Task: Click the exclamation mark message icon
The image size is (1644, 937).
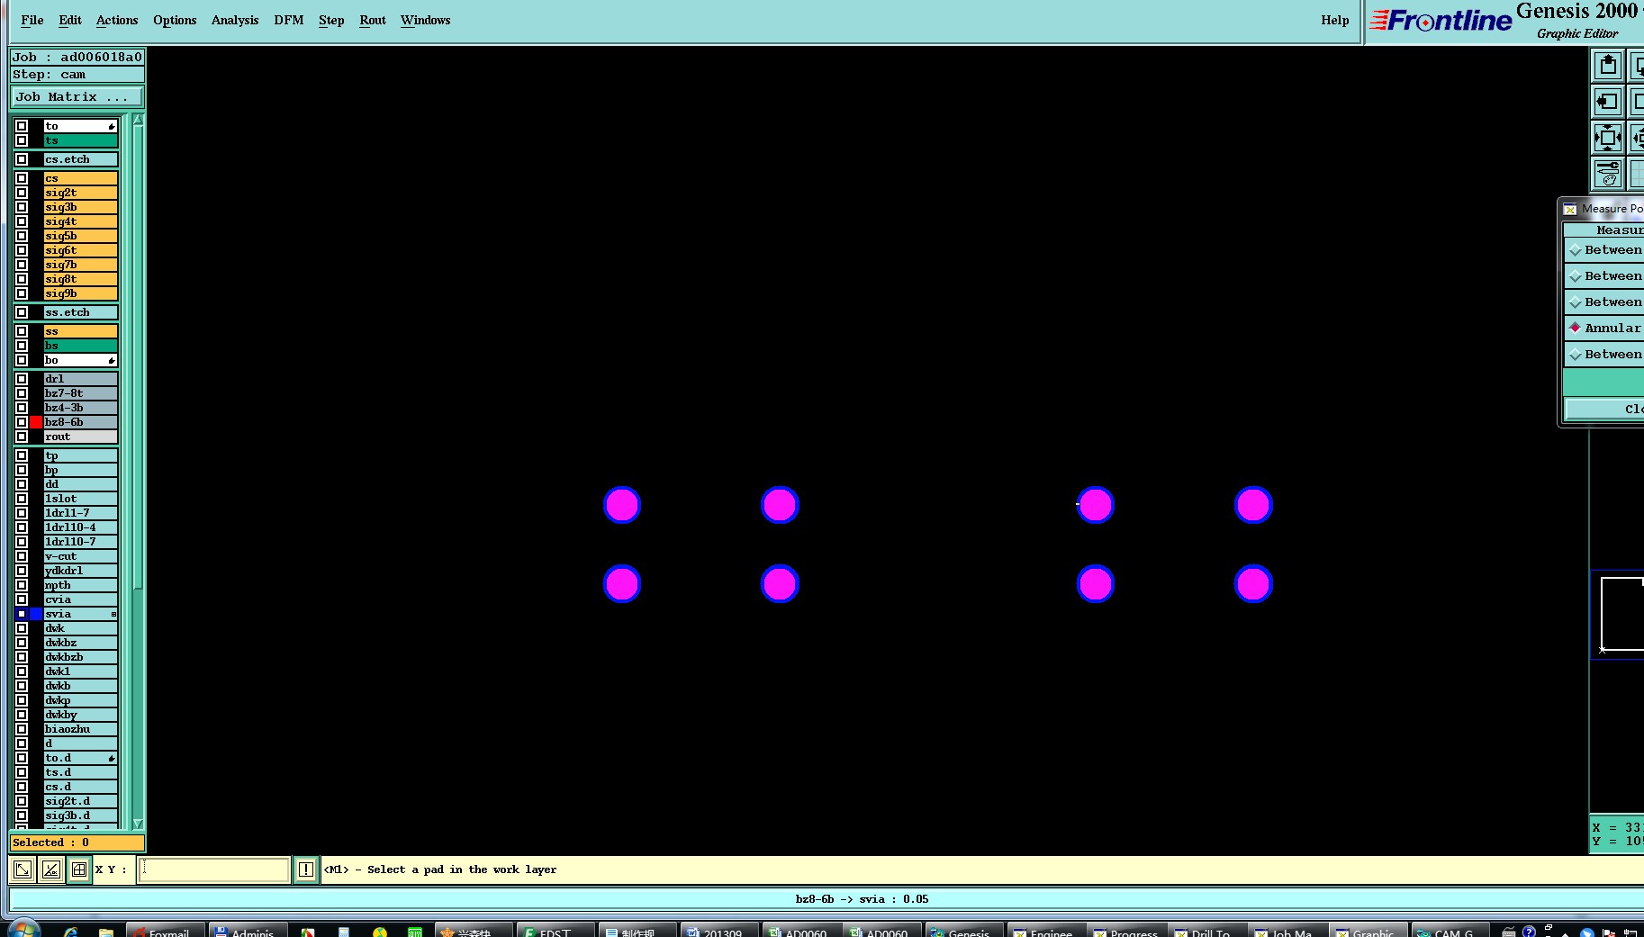Action: point(306,869)
